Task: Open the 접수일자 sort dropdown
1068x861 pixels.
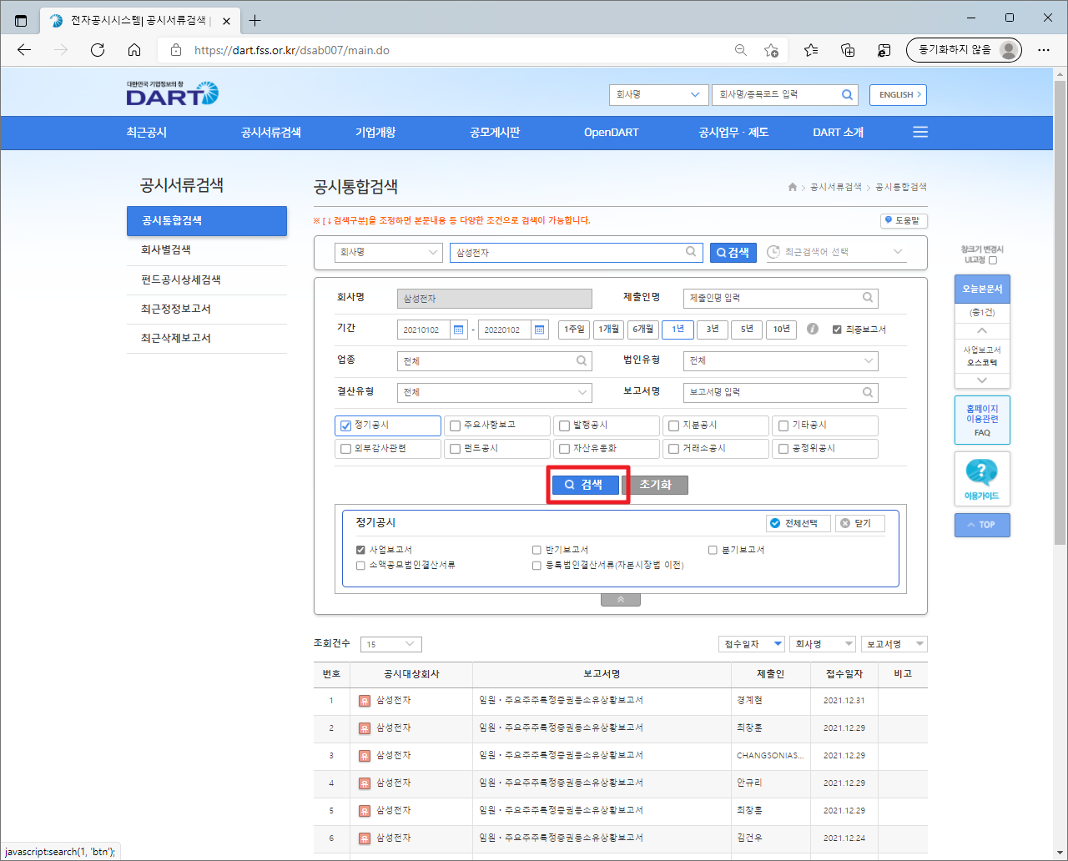Action: click(x=752, y=644)
